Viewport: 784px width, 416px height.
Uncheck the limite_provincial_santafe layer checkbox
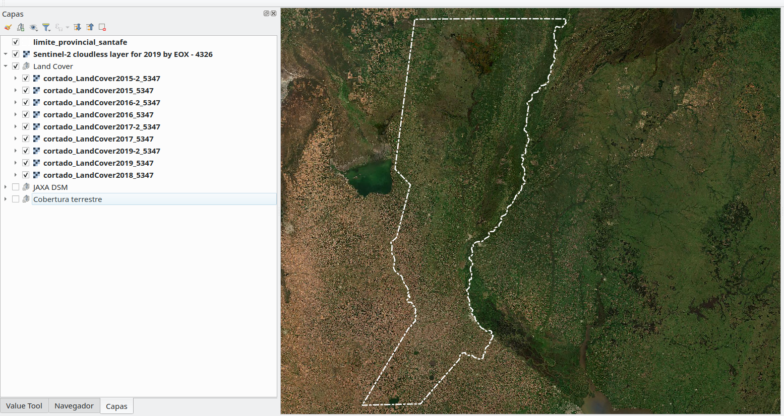click(16, 42)
